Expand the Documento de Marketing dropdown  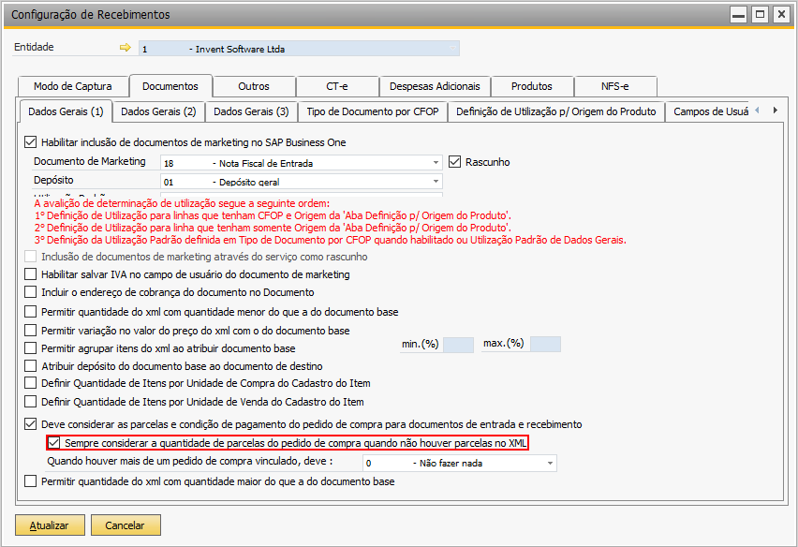coord(436,163)
